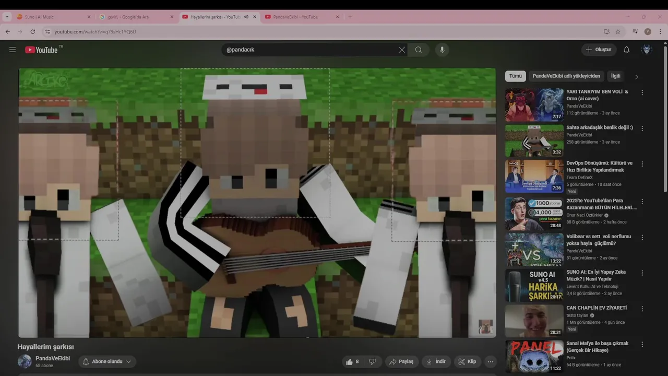The width and height of the screenshot is (668, 376).
Task: Clear the search box with X icon
Action: (401, 50)
